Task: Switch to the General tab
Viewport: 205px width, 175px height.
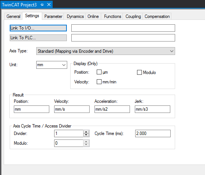Action: tap(13, 16)
